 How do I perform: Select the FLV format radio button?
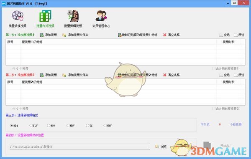click(31, 126)
